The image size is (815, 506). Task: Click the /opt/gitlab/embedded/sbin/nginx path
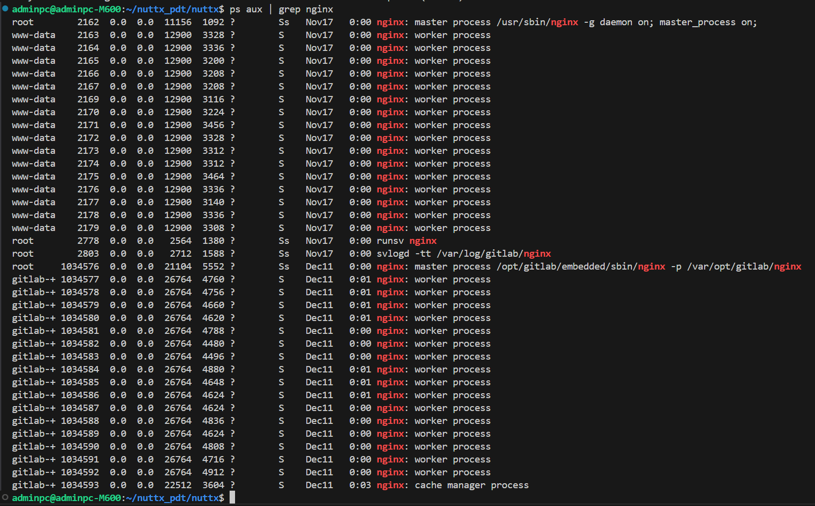pos(581,267)
